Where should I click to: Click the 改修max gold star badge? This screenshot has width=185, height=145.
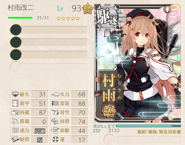point(88,9)
